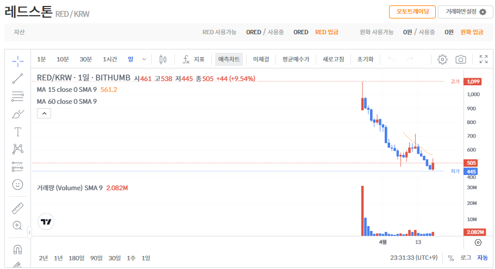Click the 445 low price label
495x269 pixels.
471,172
